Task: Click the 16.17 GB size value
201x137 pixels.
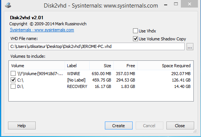Action: point(103,86)
